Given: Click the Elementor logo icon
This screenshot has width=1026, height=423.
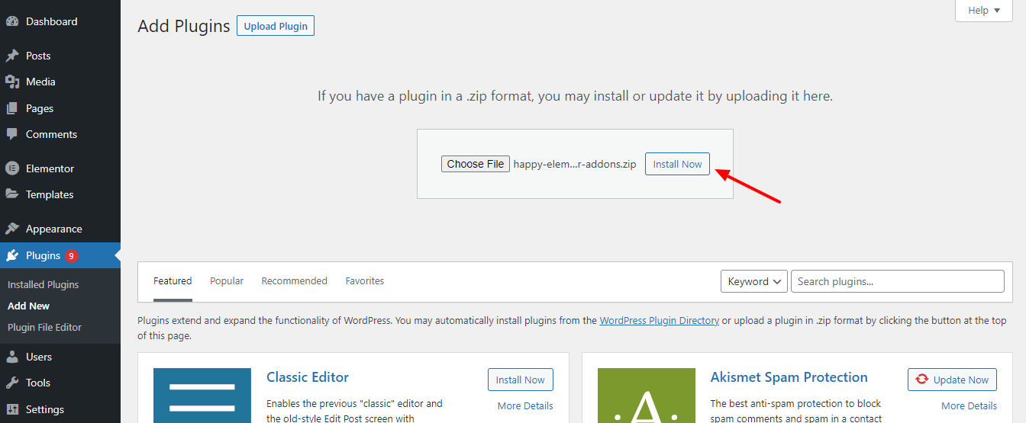Looking at the screenshot, I should tap(12, 168).
